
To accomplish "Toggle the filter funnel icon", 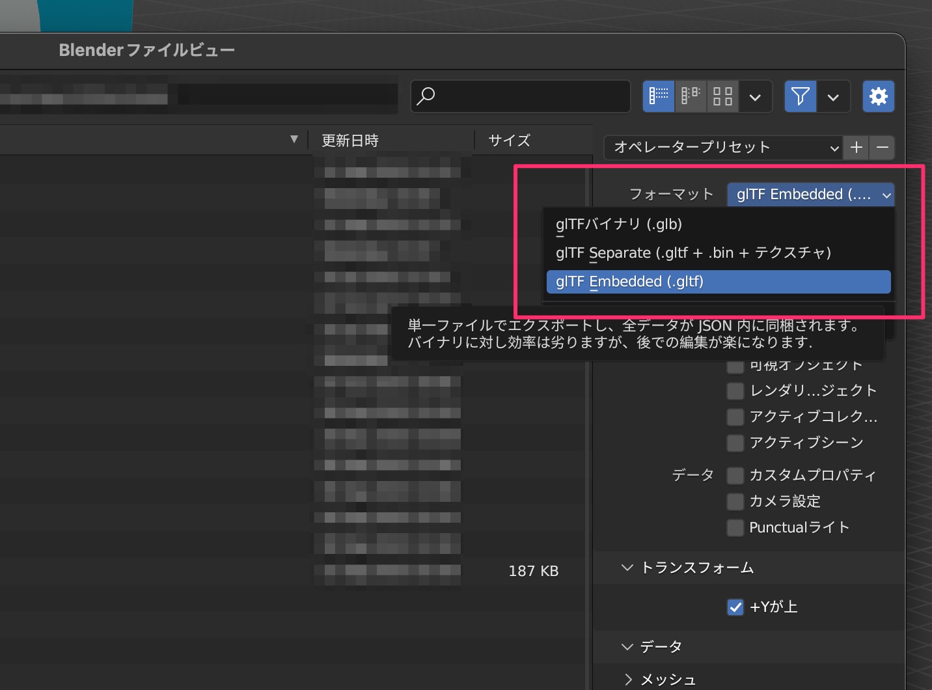I will [800, 96].
